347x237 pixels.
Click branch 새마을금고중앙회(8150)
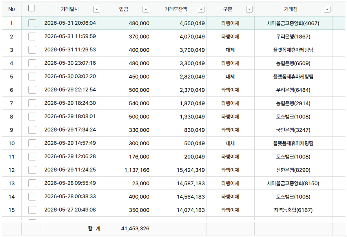[293, 183]
